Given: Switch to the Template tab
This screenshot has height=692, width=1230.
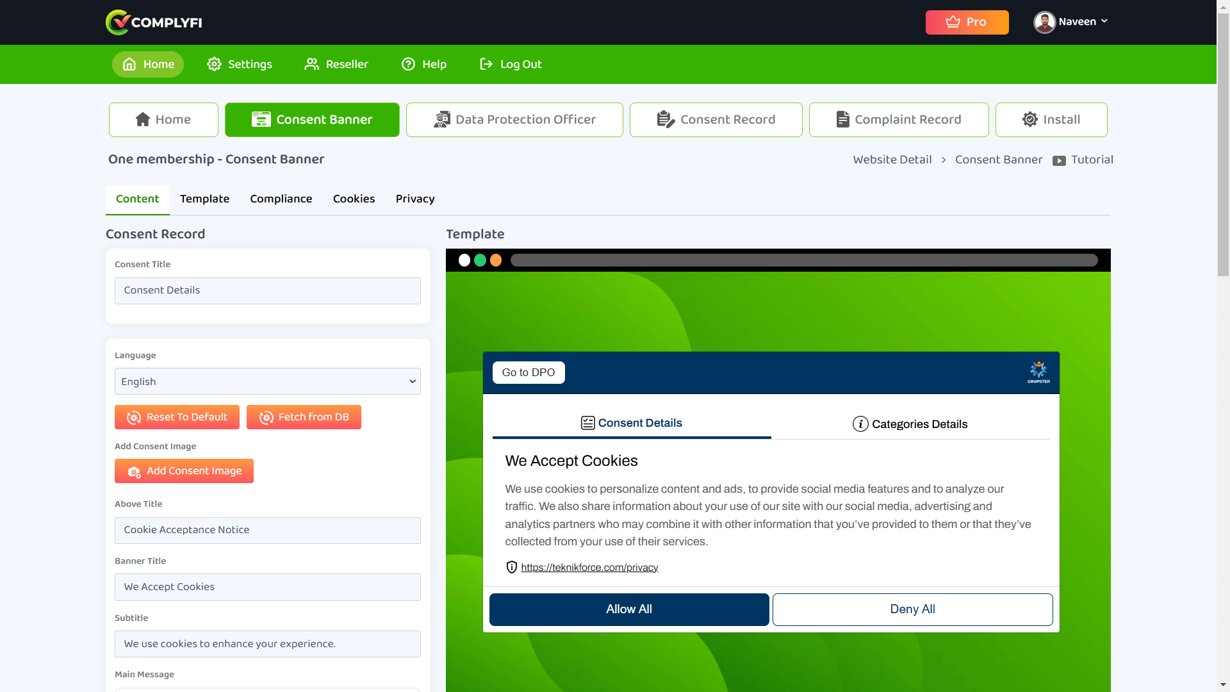Looking at the screenshot, I should (204, 199).
